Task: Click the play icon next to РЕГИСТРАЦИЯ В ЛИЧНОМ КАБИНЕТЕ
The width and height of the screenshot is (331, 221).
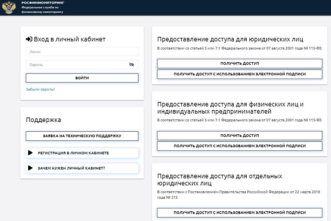Action: (x=30, y=153)
